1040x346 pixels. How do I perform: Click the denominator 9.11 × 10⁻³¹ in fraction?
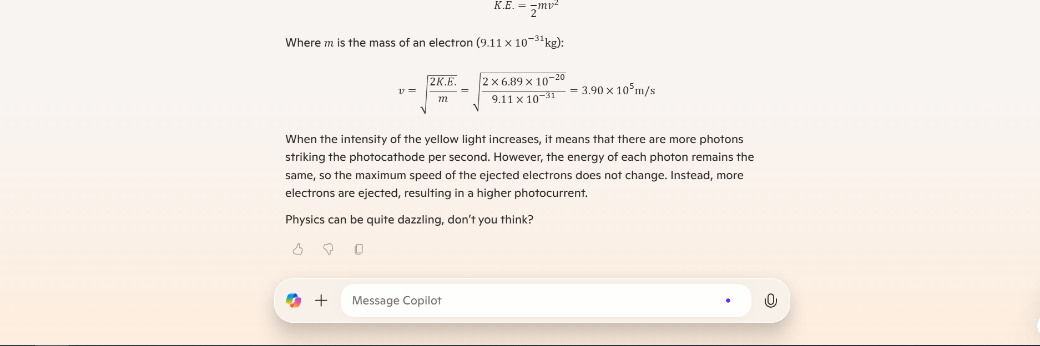pos(523,99)
